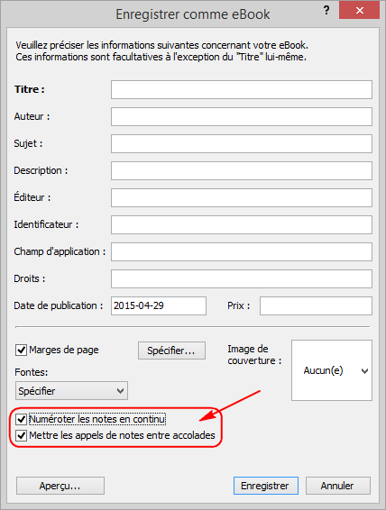
Task: Cancel with the Annuler button
Action: click(338, 486)
